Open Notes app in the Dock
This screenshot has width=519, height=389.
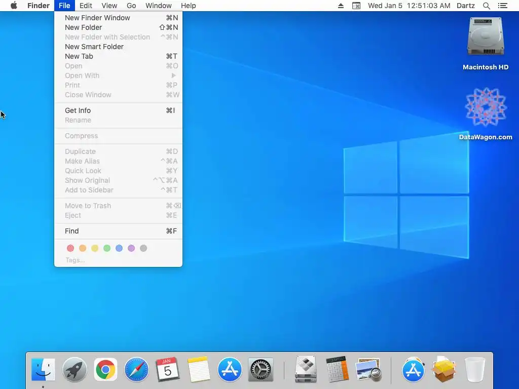(x=199, y=369)
